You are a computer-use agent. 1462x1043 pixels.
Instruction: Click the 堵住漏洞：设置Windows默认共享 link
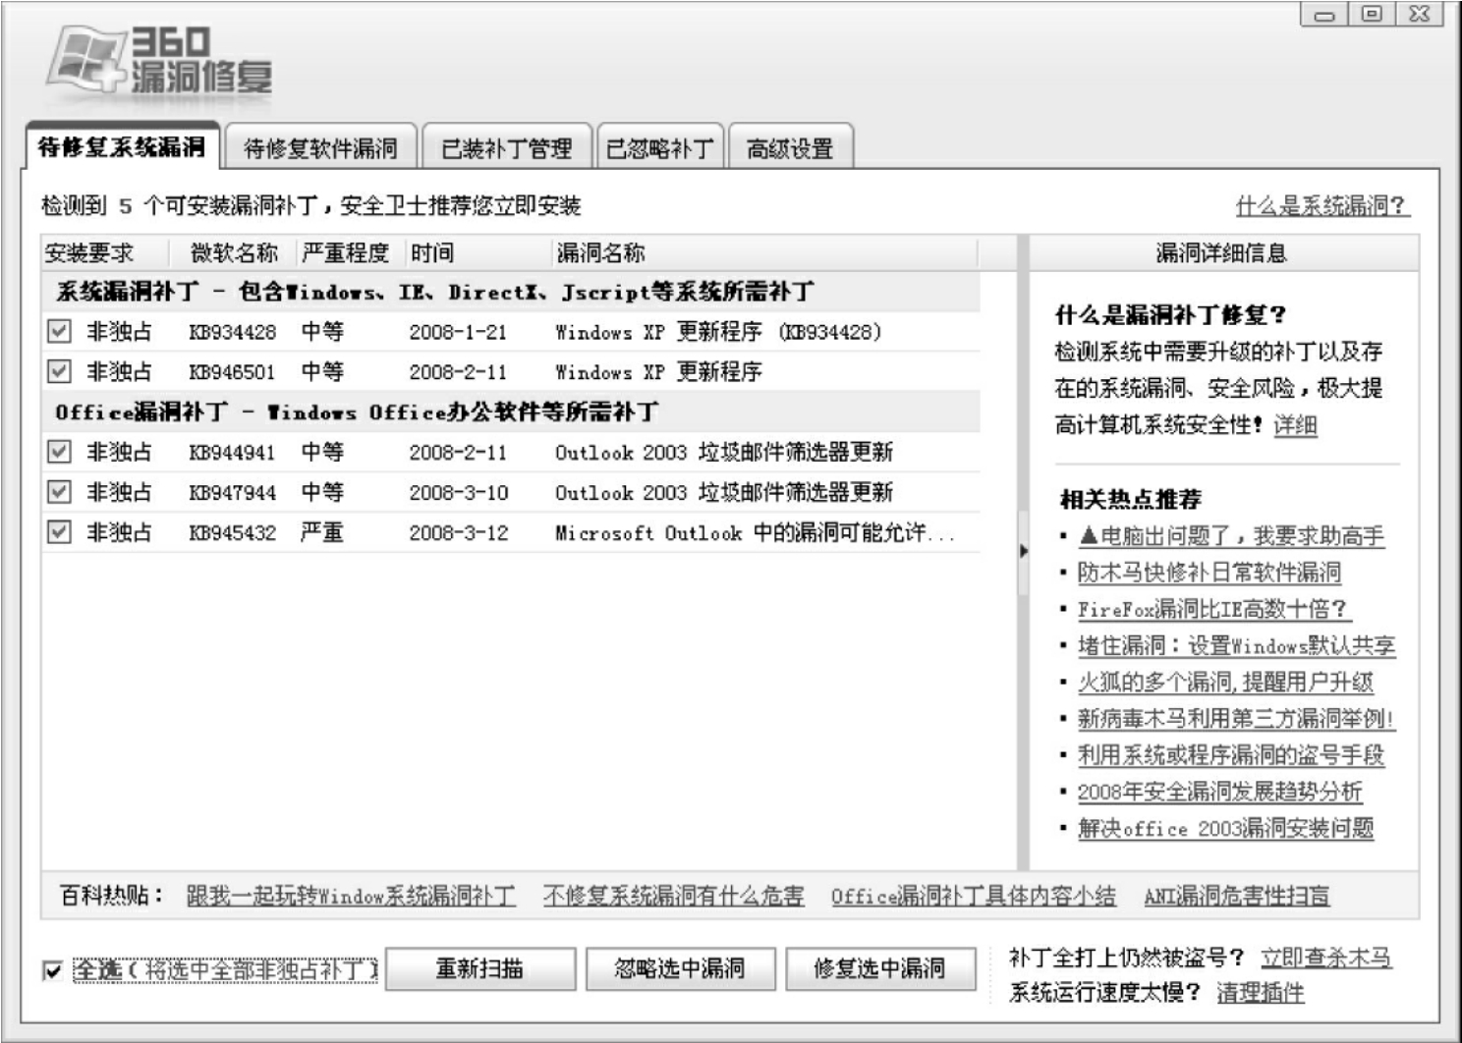[x=1236, y=645]
